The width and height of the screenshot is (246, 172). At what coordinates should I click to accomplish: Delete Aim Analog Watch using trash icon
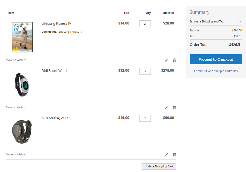tap(174, 155)
